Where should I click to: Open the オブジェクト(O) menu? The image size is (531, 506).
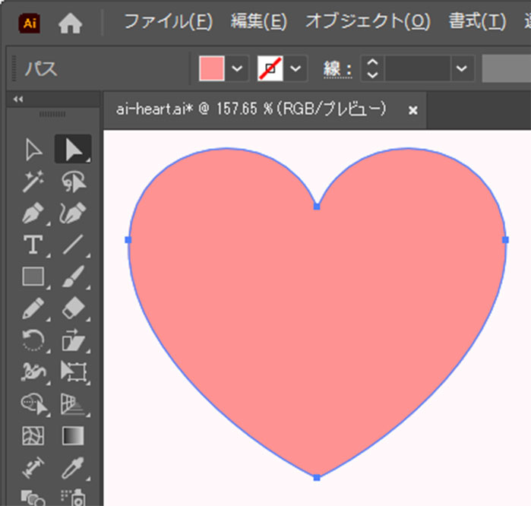pyautogui.click(x=368, y=22)
